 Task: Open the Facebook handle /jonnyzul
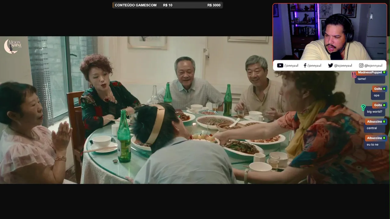(x=314, y=65)
